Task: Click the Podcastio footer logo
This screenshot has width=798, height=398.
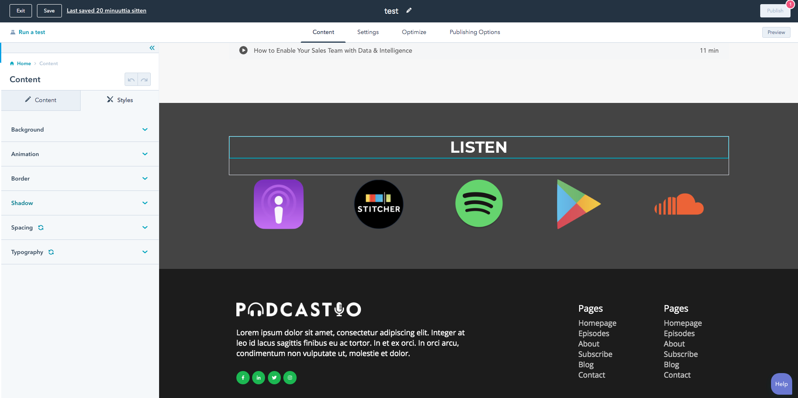Action: (x=299, y=309)
